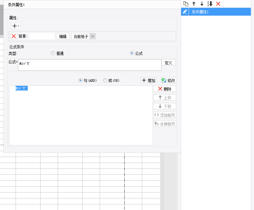
Task: Click the 下移 move down button
Action: pos(165,106)
